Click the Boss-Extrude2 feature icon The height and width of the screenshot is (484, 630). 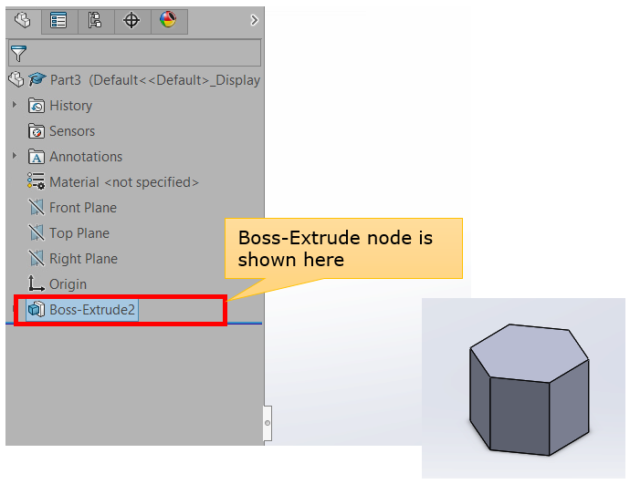point(37,309)
